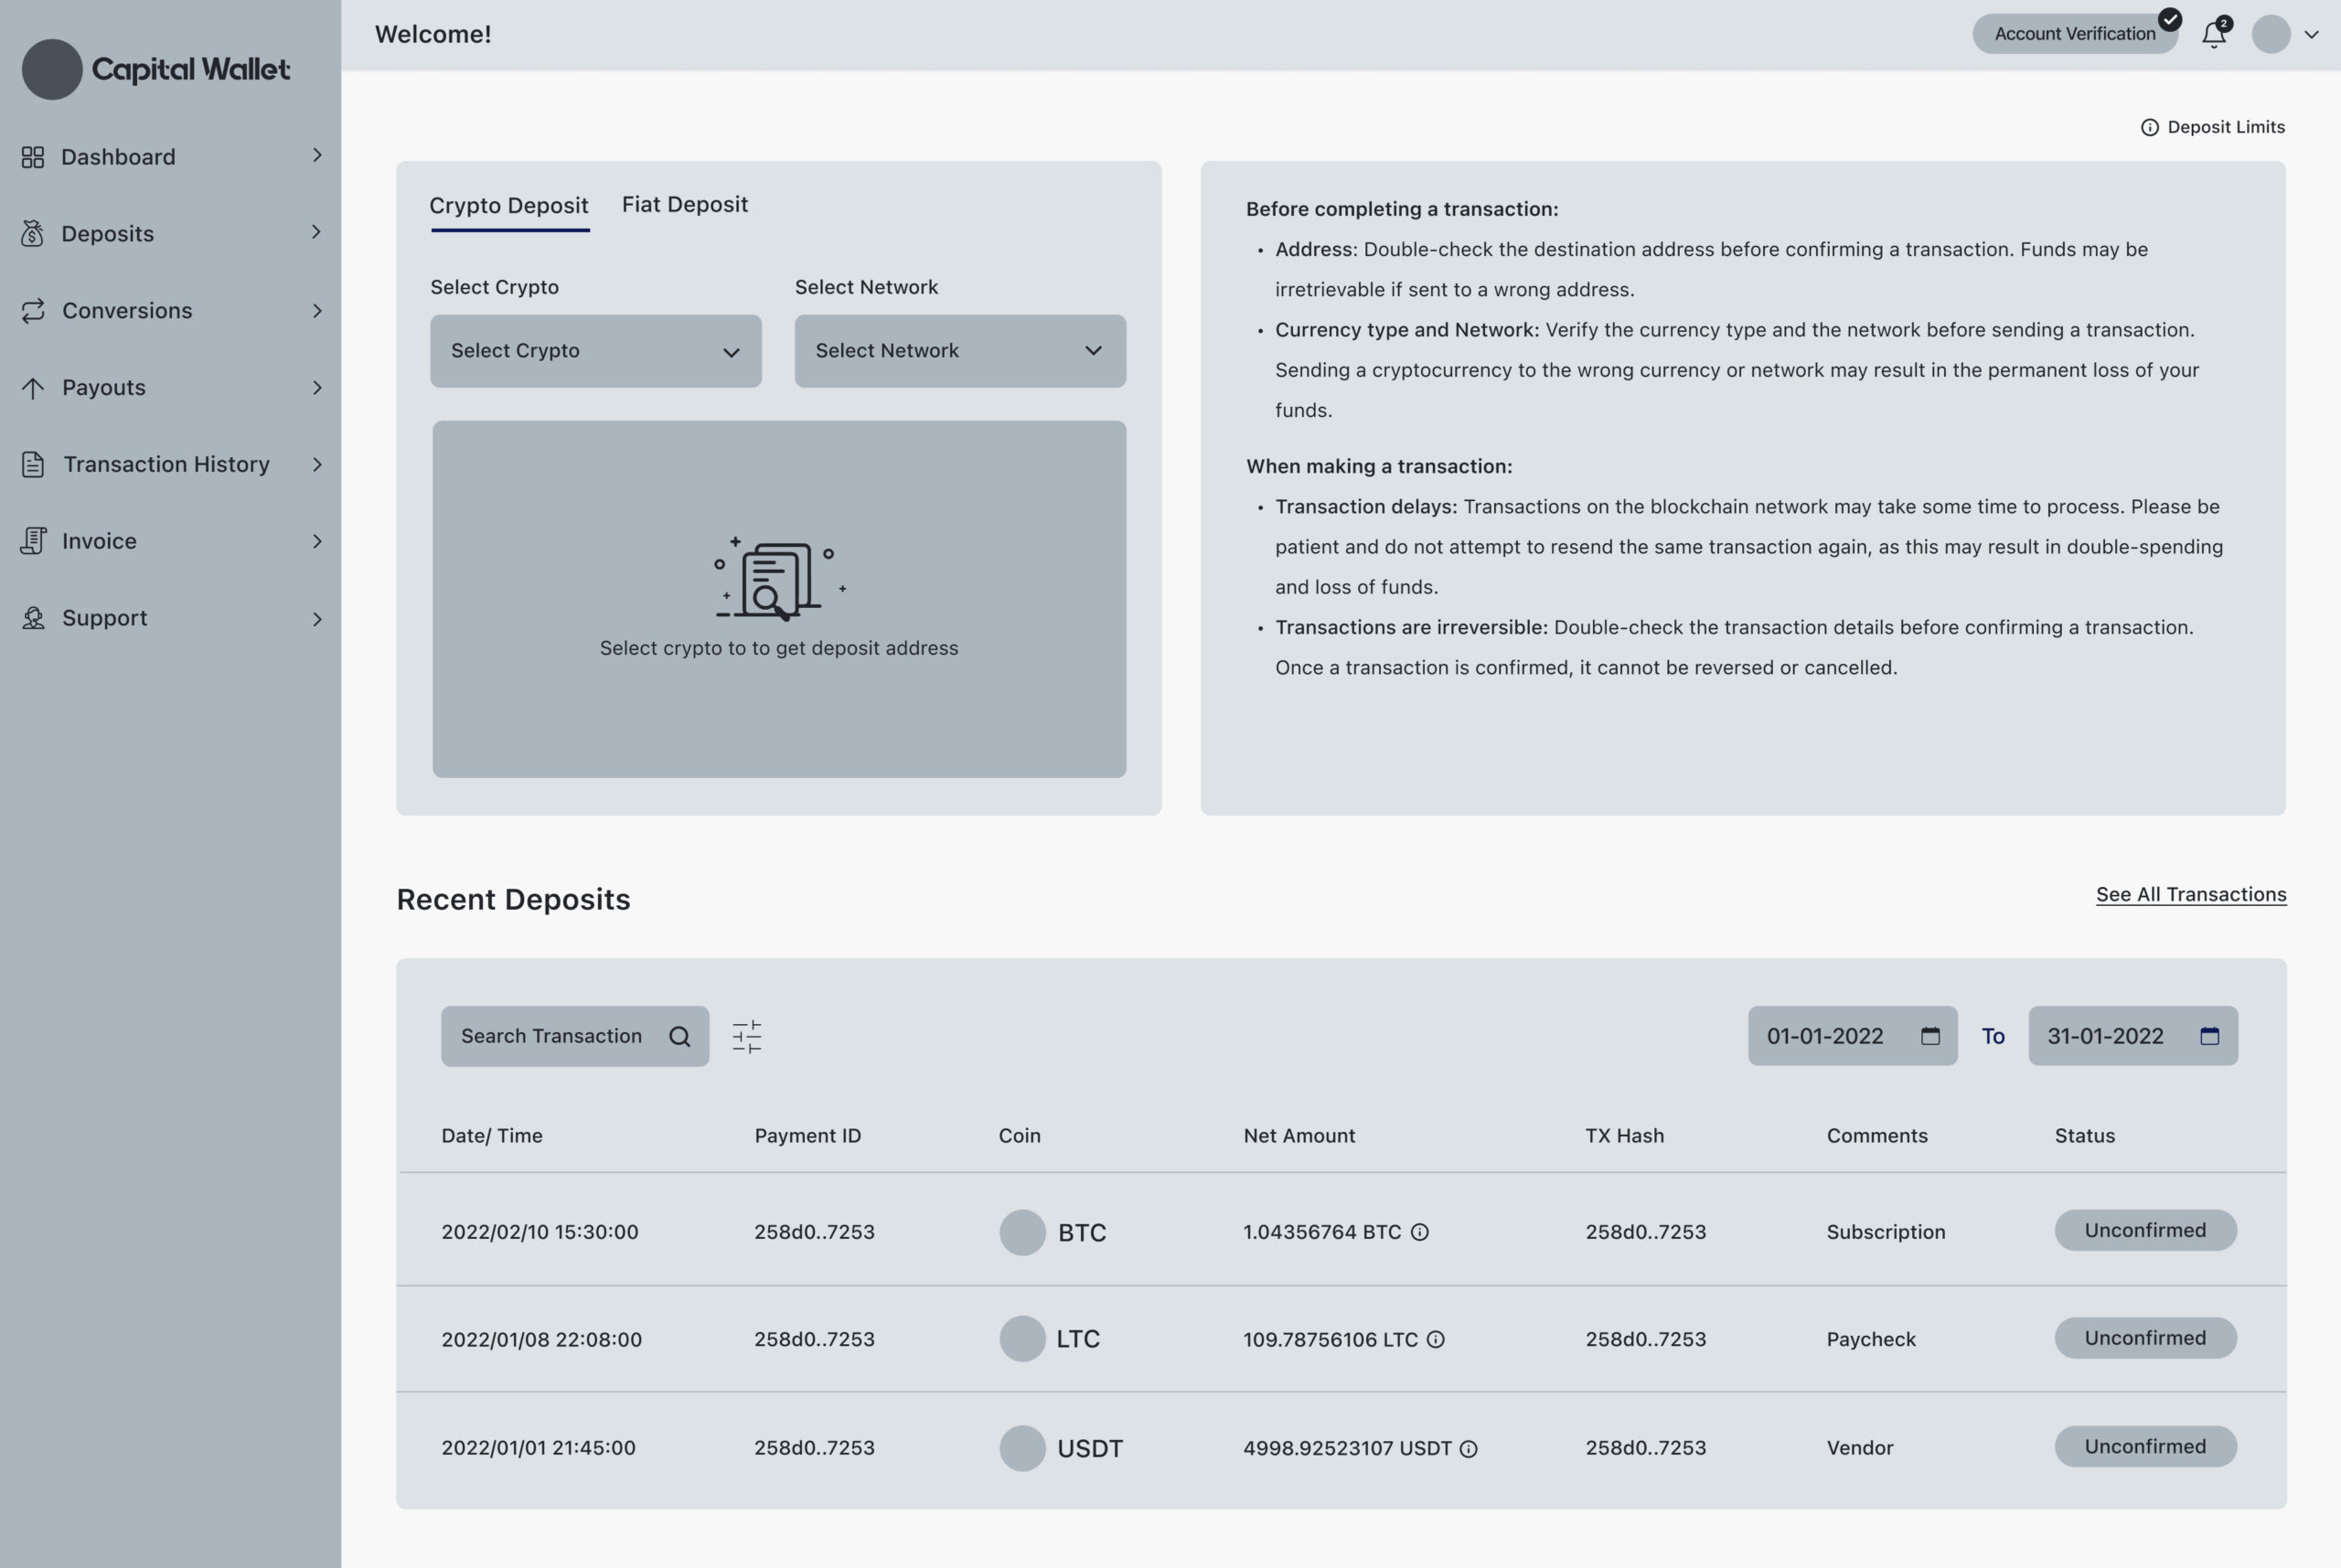Open the Deposit Limits link
Image resolution: width=2341 pixels, height=1568 pixels.
(x=2226, y=127)
